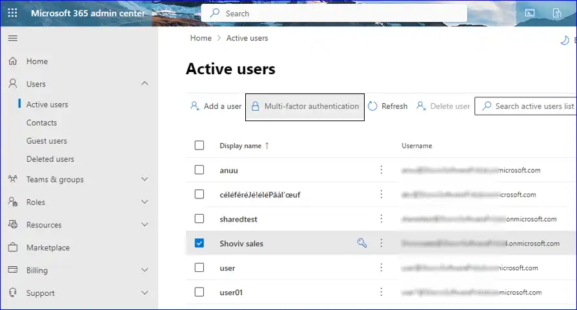This screenshot has width=577, height=310.
Task: Open more actions for Shoviv sales
Action: coord(381,243)
